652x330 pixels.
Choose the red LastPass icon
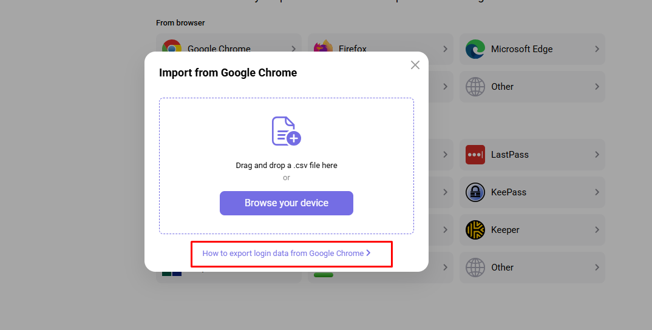coord(475,155)
